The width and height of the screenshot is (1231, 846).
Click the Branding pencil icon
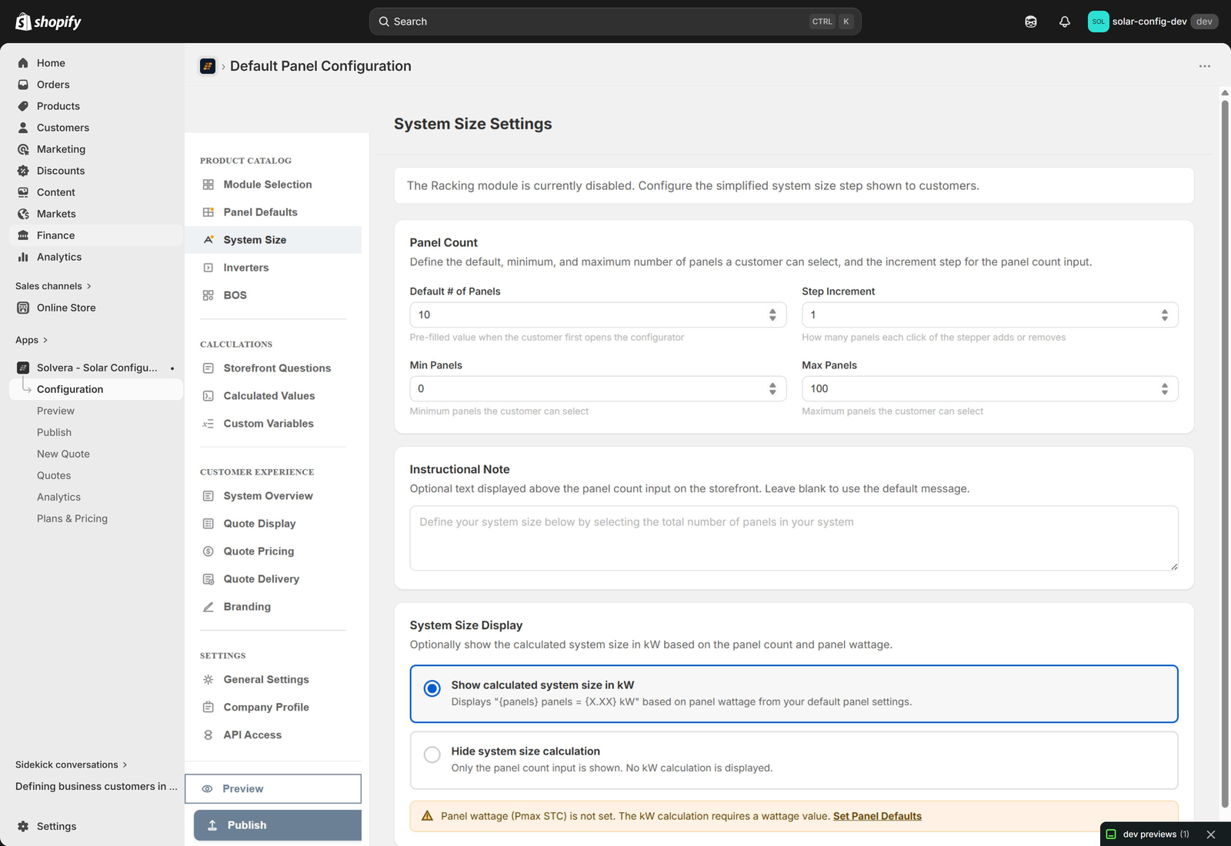(x=208, y=607)
